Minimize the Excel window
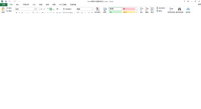 click(x=192, y=2)
